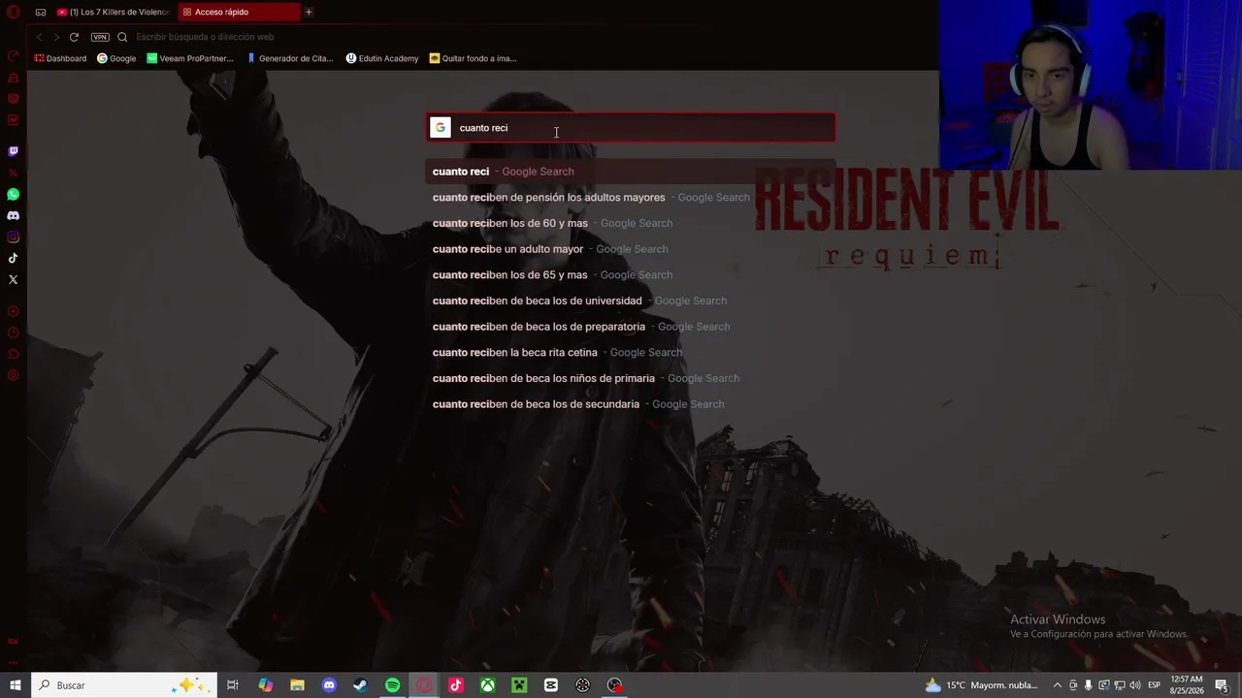Open Task View on the taskbar
This screenshot has width=1242, height=698.
pos(233,685)
